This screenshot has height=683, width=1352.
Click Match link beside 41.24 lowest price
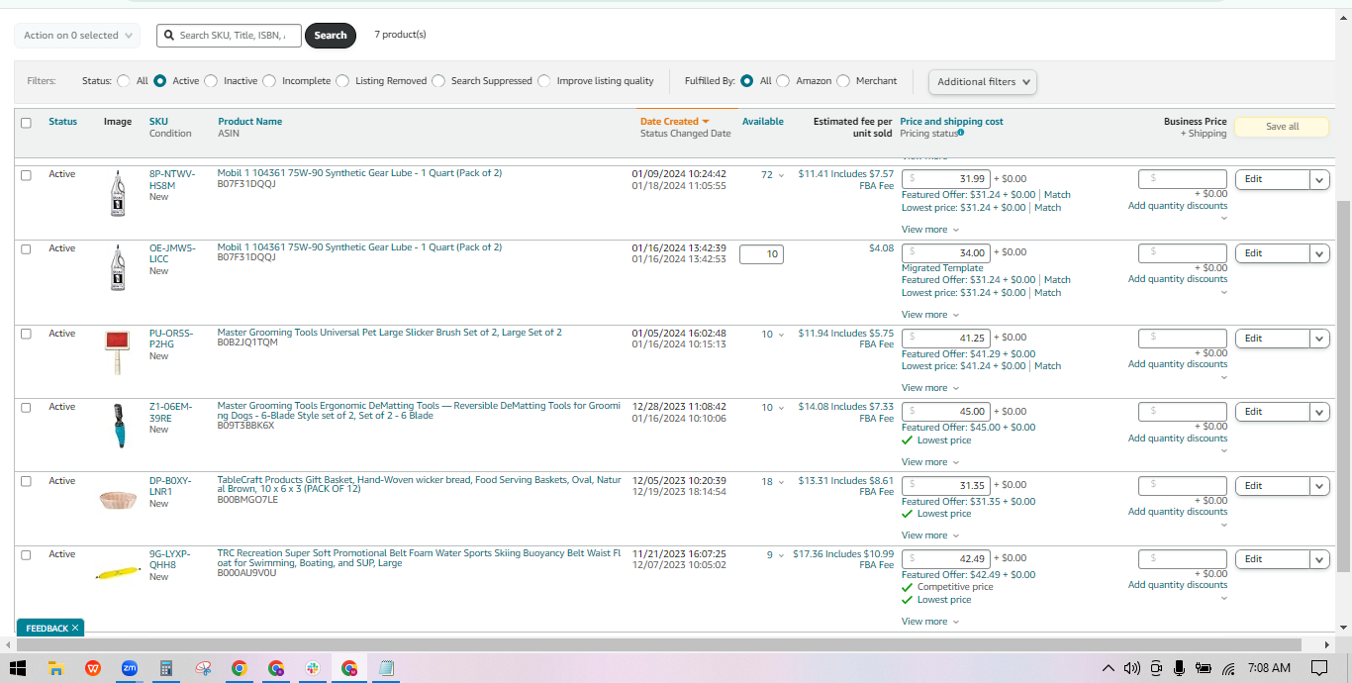1047,366
